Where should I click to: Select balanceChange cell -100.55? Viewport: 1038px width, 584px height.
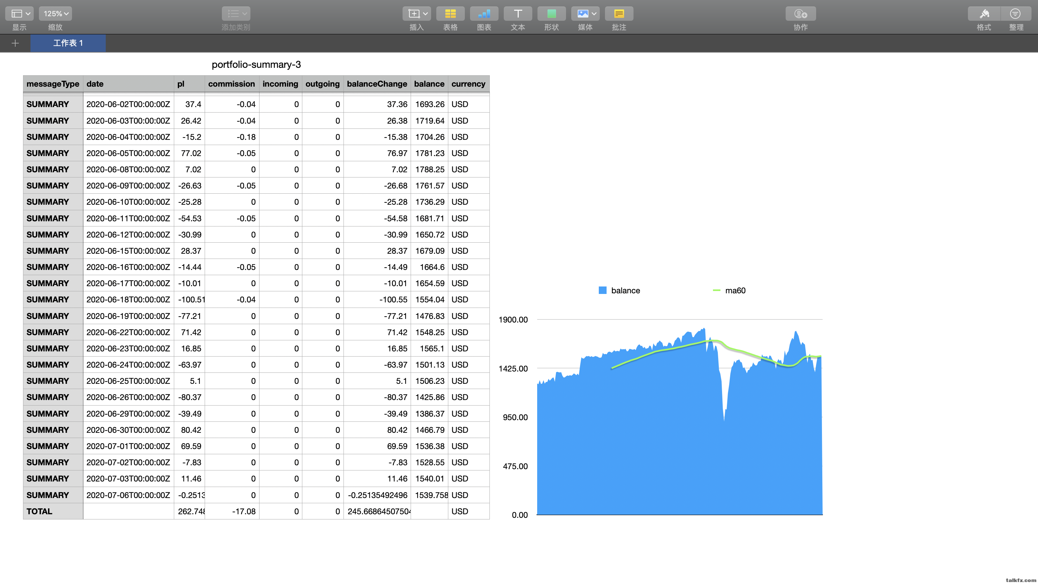[377, 300]
